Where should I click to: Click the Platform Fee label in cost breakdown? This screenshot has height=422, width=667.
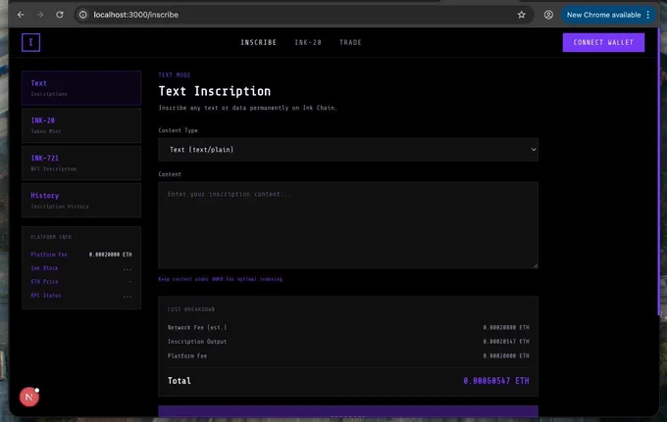(187, 355)
